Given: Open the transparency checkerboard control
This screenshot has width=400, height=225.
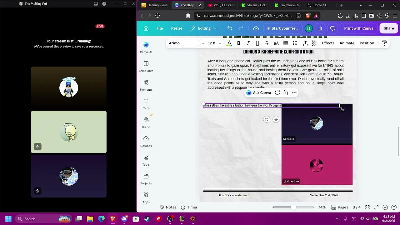Looking at the screenshot, I should tap(315, 43).
